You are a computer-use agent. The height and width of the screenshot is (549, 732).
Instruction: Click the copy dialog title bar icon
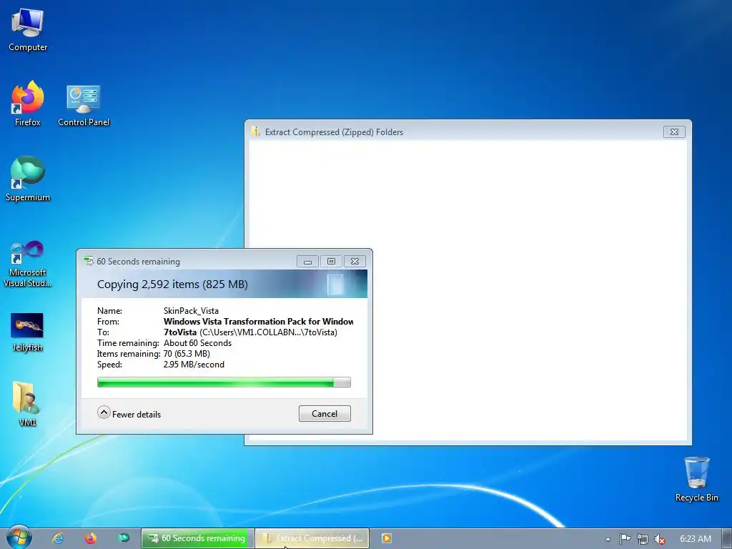coord(88,261)
